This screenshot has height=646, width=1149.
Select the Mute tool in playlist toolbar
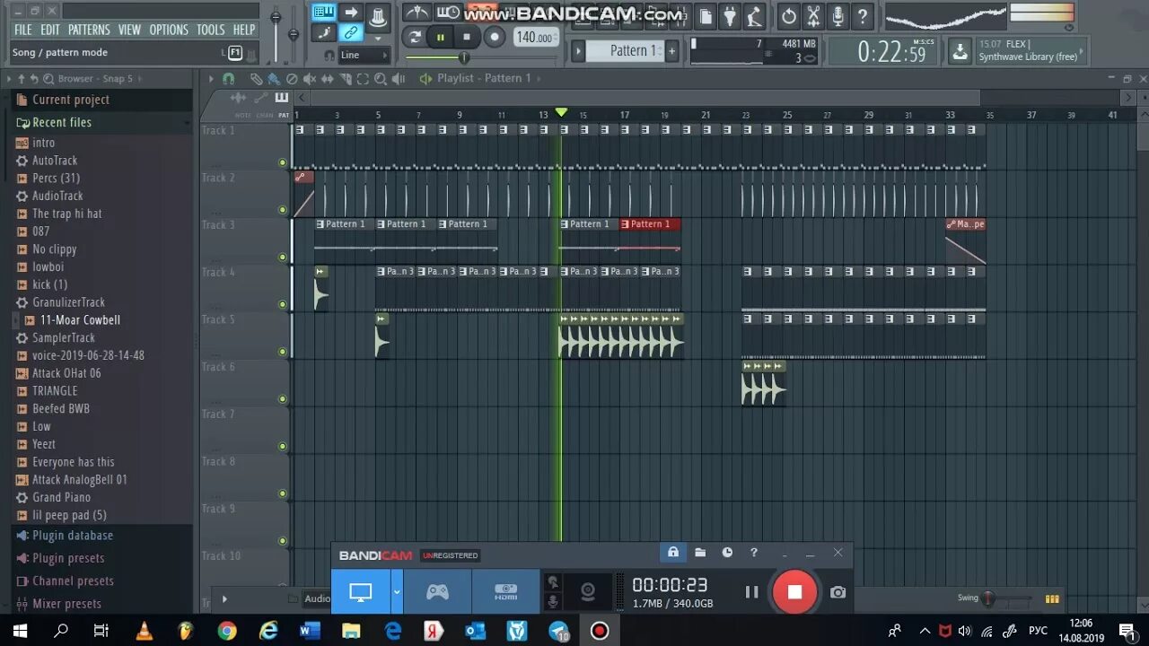310,79
